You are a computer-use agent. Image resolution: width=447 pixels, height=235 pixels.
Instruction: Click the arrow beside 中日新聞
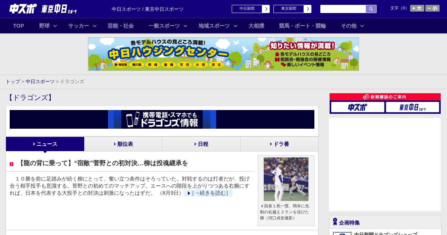point(266,9)
